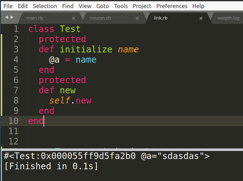This screenshot has height=181, width=243.
Task: Open the weigth.log tab
Action: [228, 18]
